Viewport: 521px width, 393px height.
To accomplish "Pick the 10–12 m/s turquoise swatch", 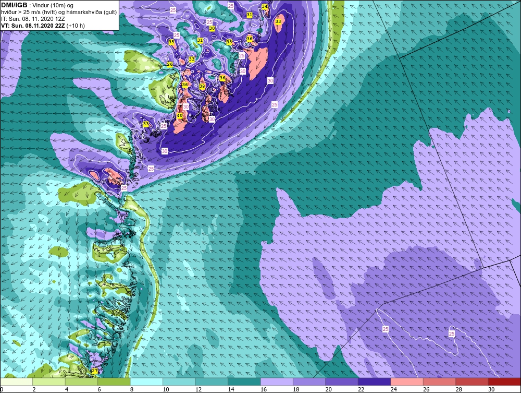I will (179, 382).
